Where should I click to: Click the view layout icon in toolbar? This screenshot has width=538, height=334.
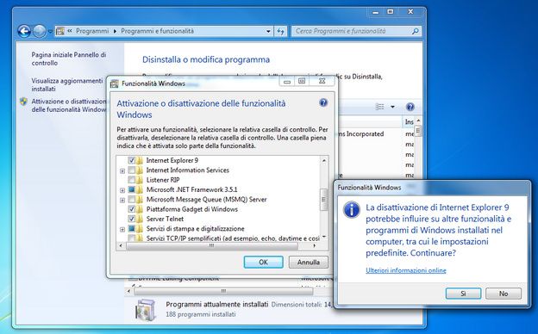coord(380,107)
